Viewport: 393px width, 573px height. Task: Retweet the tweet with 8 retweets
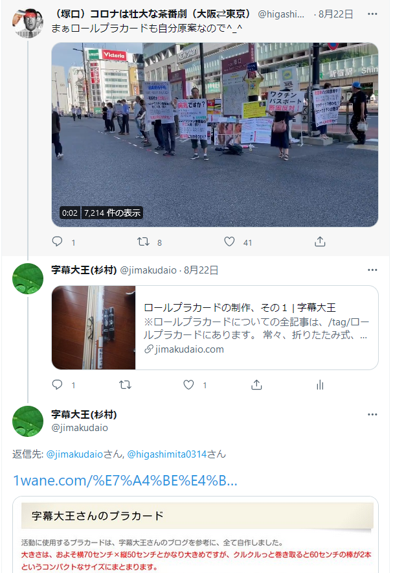[x=143, y=242]
